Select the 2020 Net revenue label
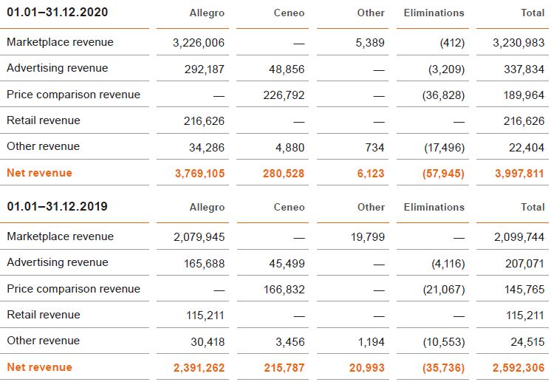 click(39, 173)
